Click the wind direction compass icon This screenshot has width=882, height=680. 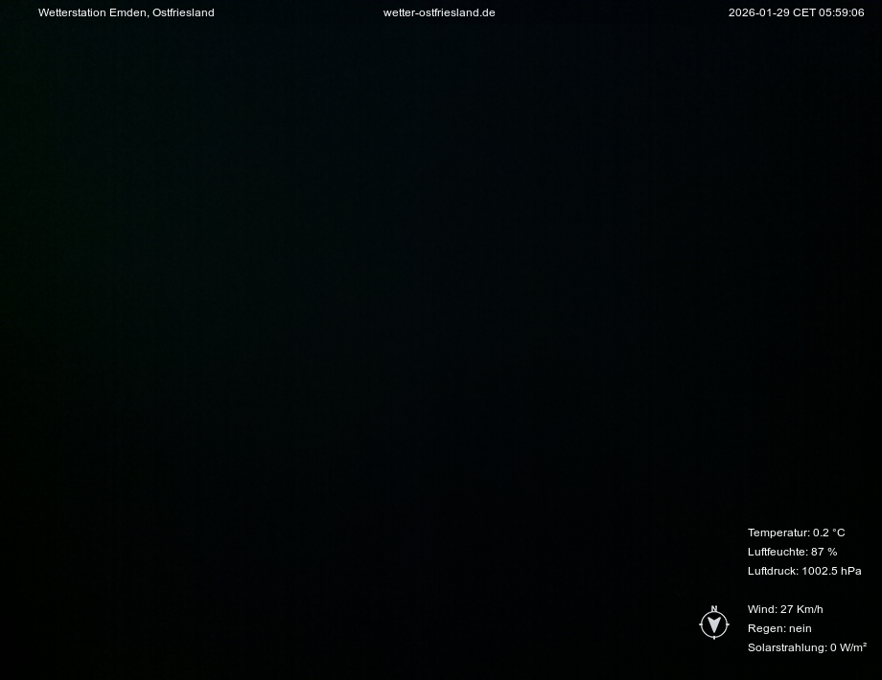click(713, 624)
